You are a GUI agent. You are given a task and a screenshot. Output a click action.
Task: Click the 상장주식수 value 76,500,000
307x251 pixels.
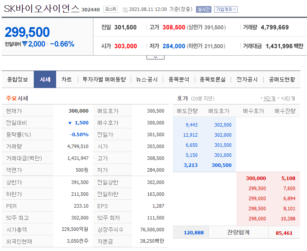click(x=152, y=230)
